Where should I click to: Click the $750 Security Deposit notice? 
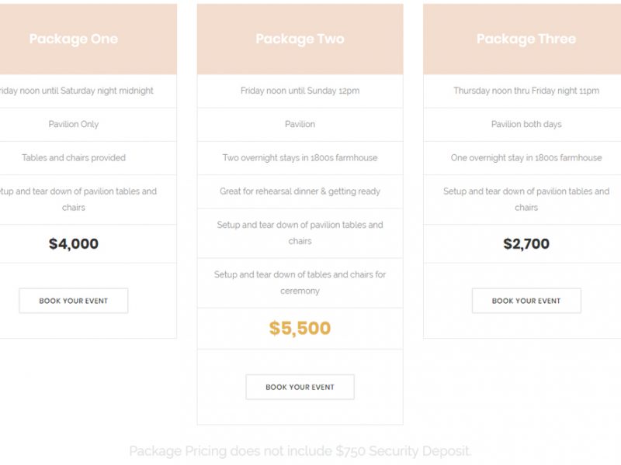300,451
